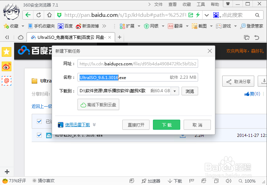This screenshot has height=185, width=267.
Task: Open the 查看 menu
Action: (173, 4)
